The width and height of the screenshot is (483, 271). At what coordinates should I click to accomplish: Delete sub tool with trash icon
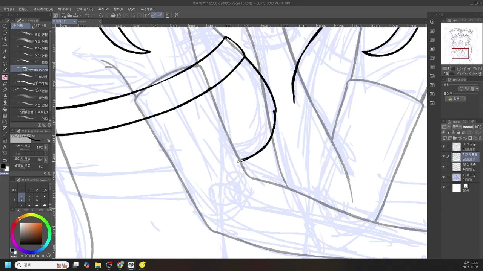click(49, 125)
